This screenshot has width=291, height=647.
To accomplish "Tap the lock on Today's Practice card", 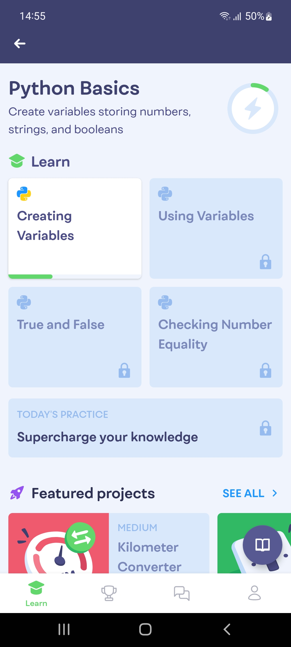I will (265, 428).
